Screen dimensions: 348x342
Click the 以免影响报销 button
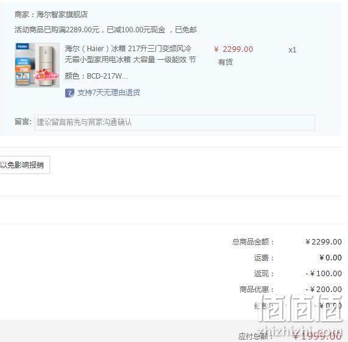(x=24, y=165)
